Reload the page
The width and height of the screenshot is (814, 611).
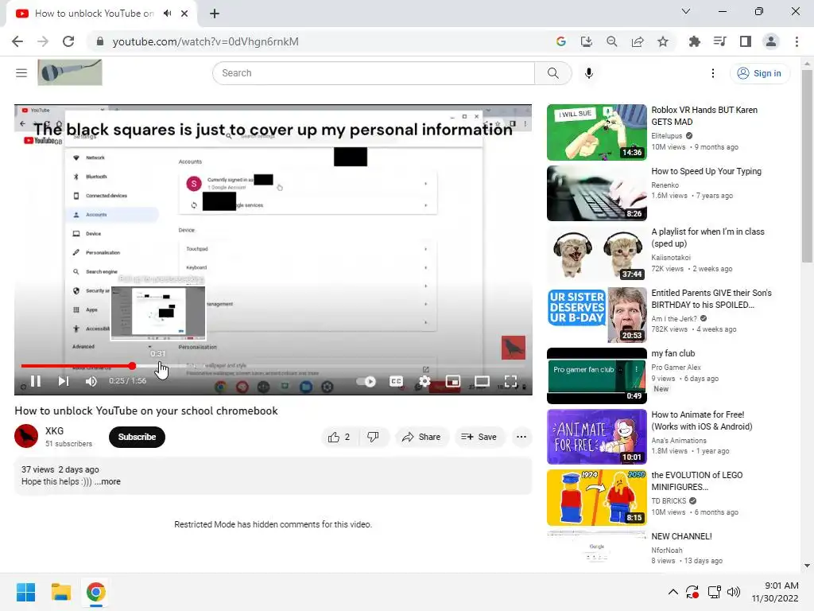[x=68, y=41]
